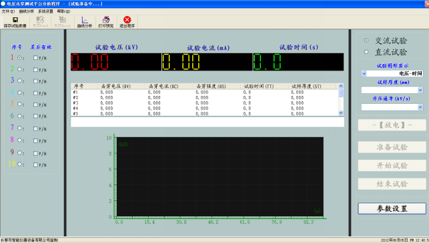
Task: Open the 文件 menu
Action: [x=8, y=11]
